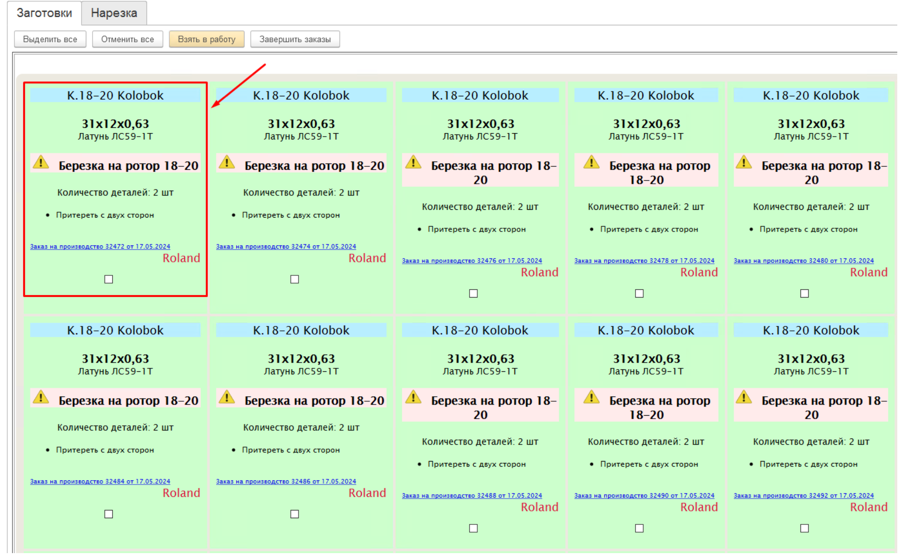The height and width of the screenshot is (557, 900).
Task: Switch to the Нарезка tab
Action: [114, 13]
